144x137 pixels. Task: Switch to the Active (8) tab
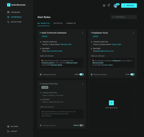pos(58,23)
